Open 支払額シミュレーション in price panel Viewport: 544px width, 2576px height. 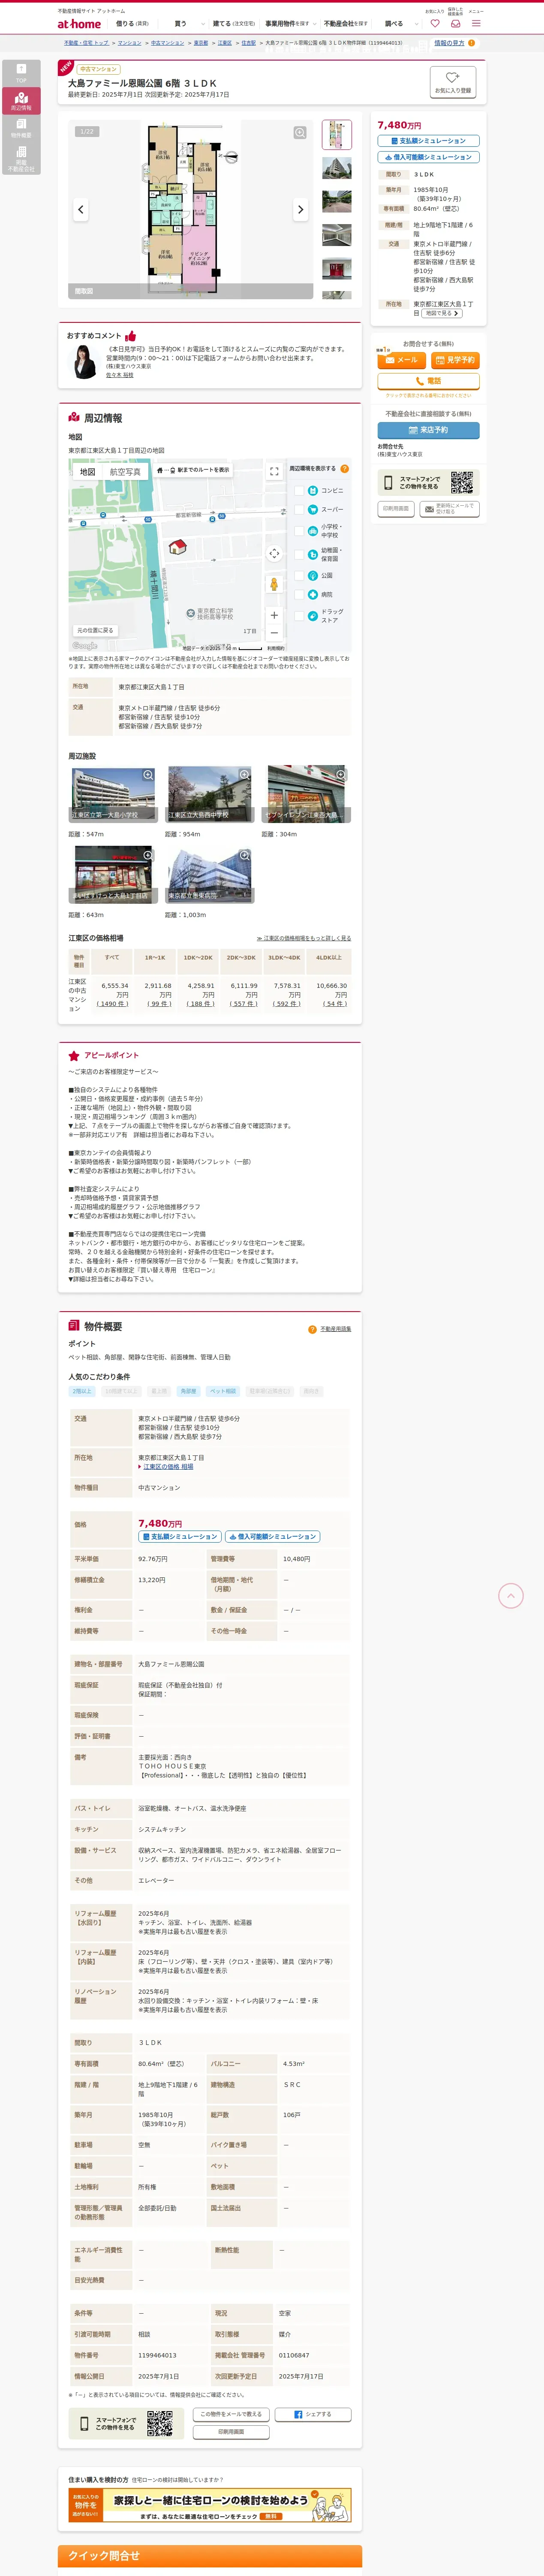point(428,141)
